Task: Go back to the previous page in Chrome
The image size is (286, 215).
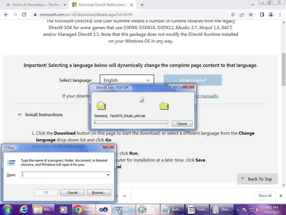Action: (6, 15)
